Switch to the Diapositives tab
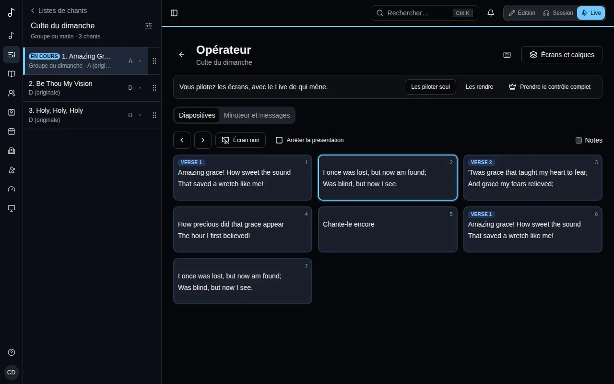The width and height of the screenshot is (614, 384). [x=197, y=115]
